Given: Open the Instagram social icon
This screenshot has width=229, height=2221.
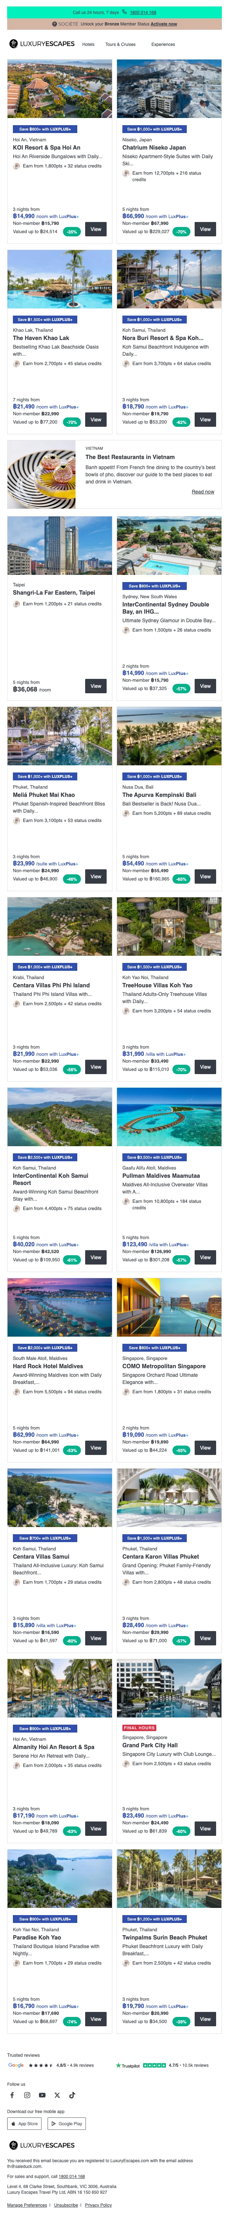Looking at the screenshot, I should coord(27,2094).
